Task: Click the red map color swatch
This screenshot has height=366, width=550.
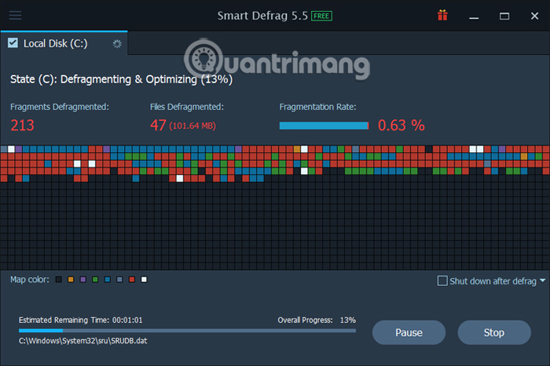Action: coord(132,280)
